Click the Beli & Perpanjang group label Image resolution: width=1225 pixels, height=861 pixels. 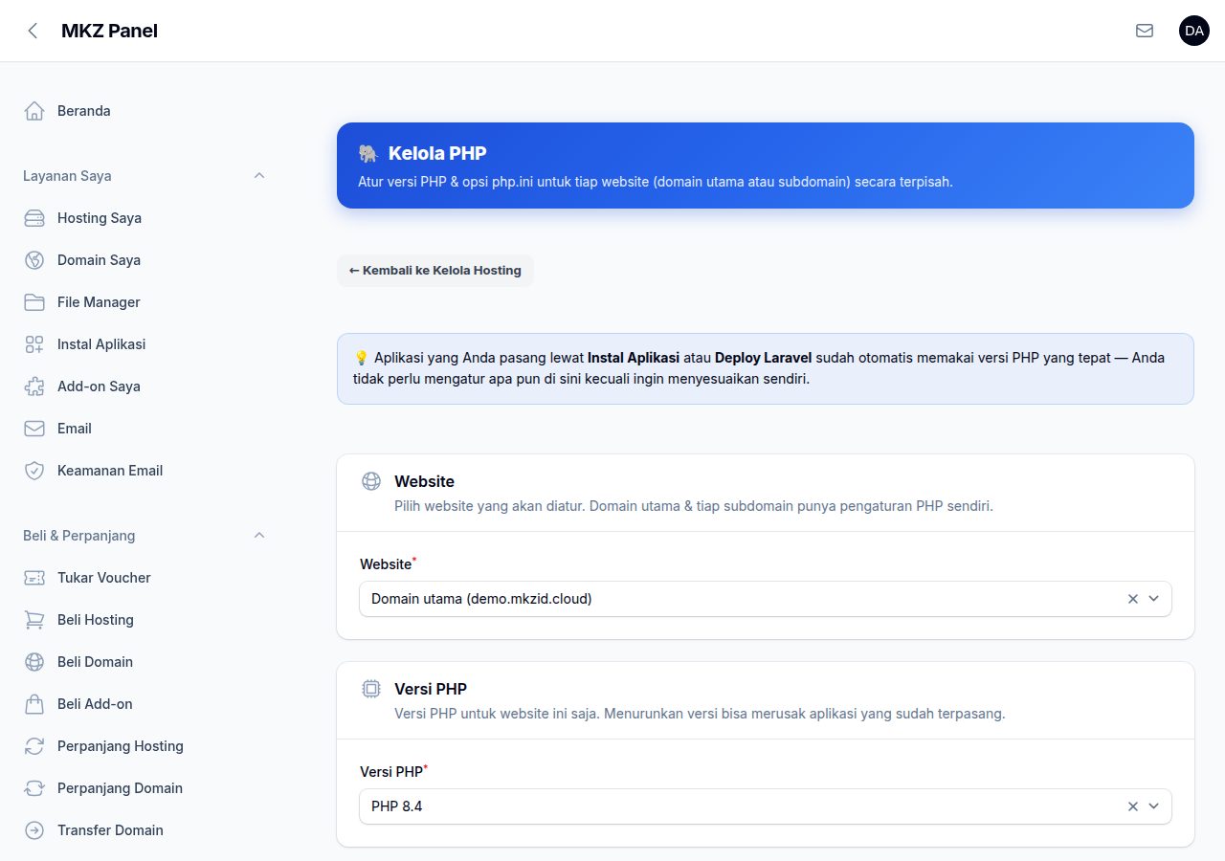tap(79, 536)
